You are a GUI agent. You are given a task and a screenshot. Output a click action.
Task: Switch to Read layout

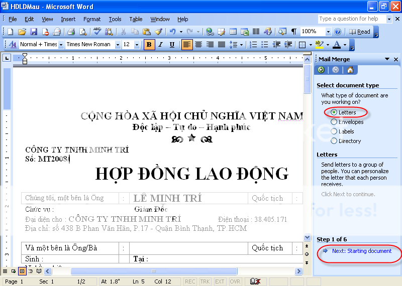pos(360,32)
